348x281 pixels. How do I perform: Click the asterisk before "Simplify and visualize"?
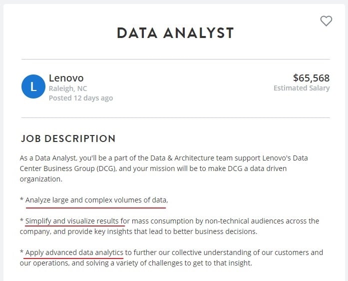point(22,220)
